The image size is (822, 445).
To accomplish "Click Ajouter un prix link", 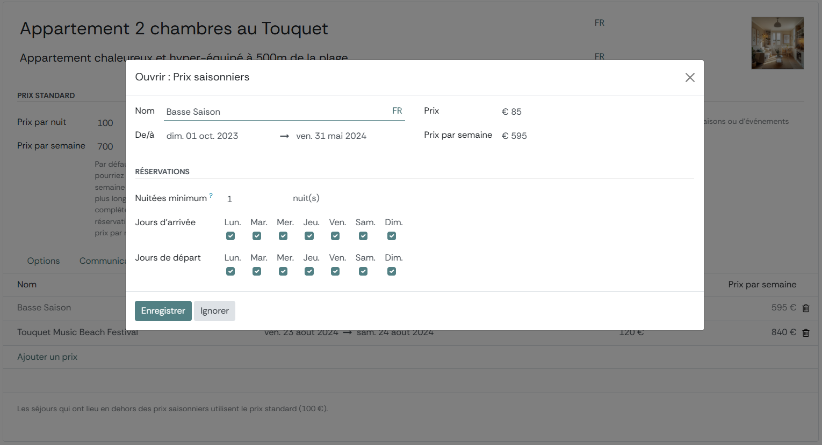I will coord(47,357).
